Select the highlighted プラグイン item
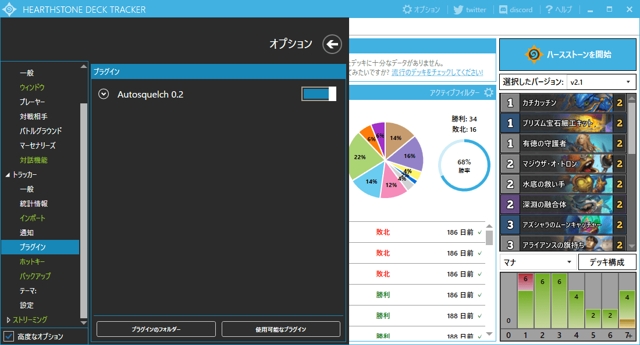Screen dimensions: 640x345 [40, 247]
